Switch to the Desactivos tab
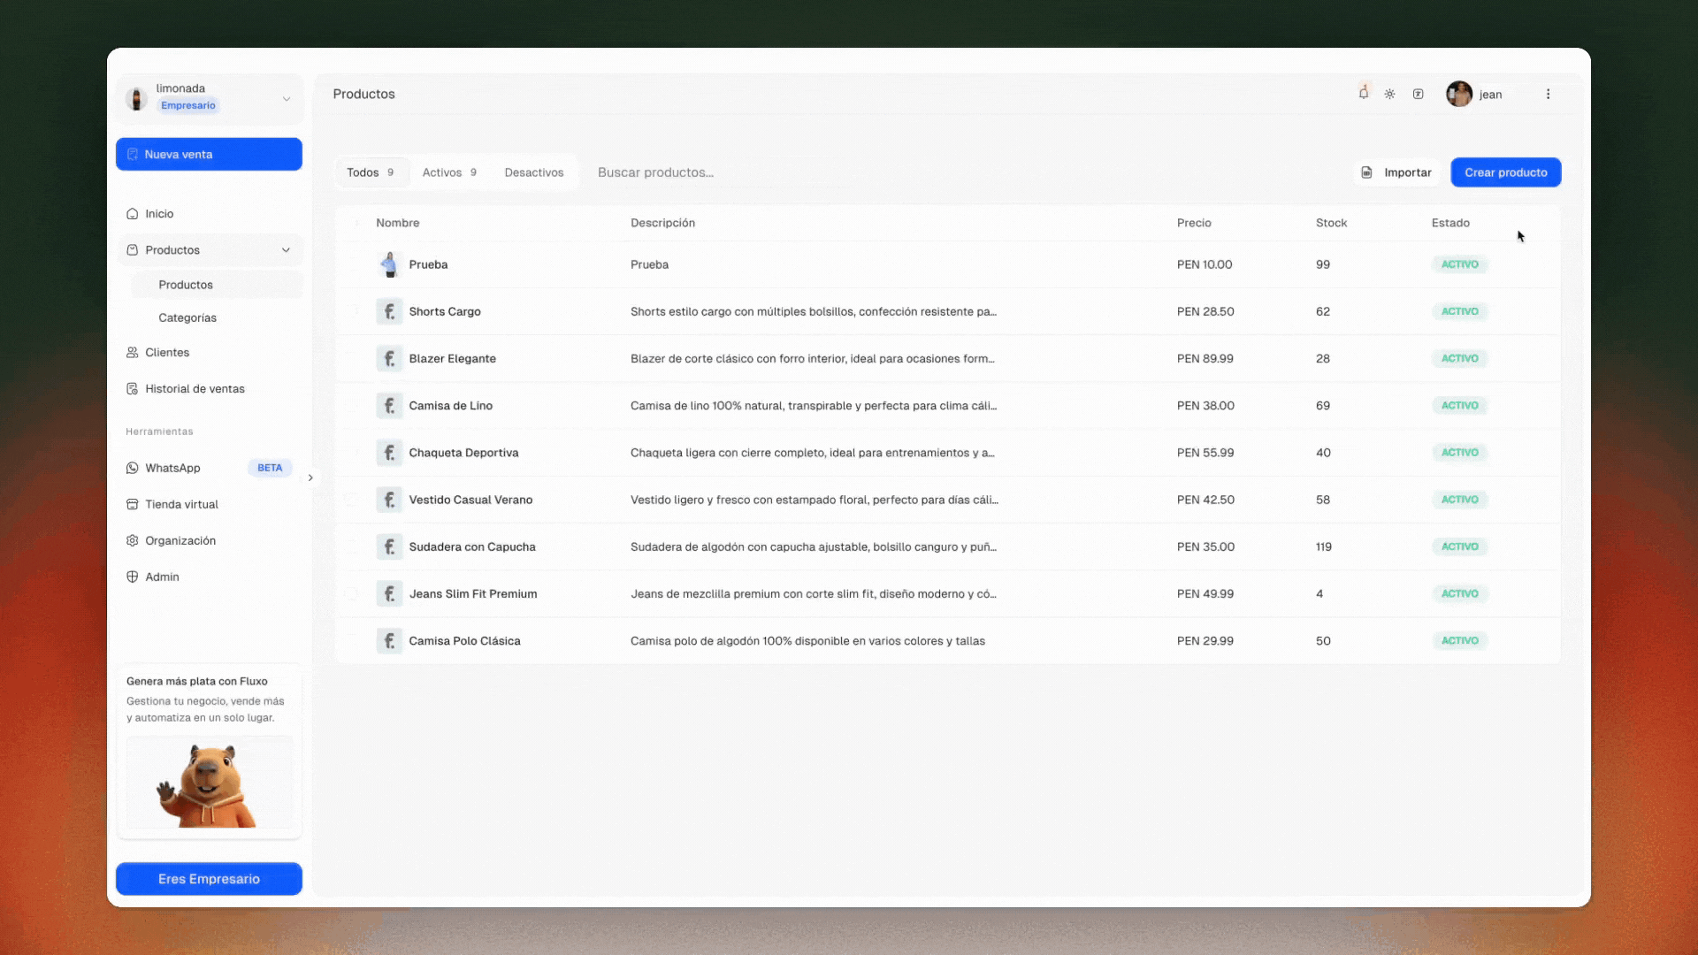The height and width of the screenshot is (955, 1698). (533, 172)
